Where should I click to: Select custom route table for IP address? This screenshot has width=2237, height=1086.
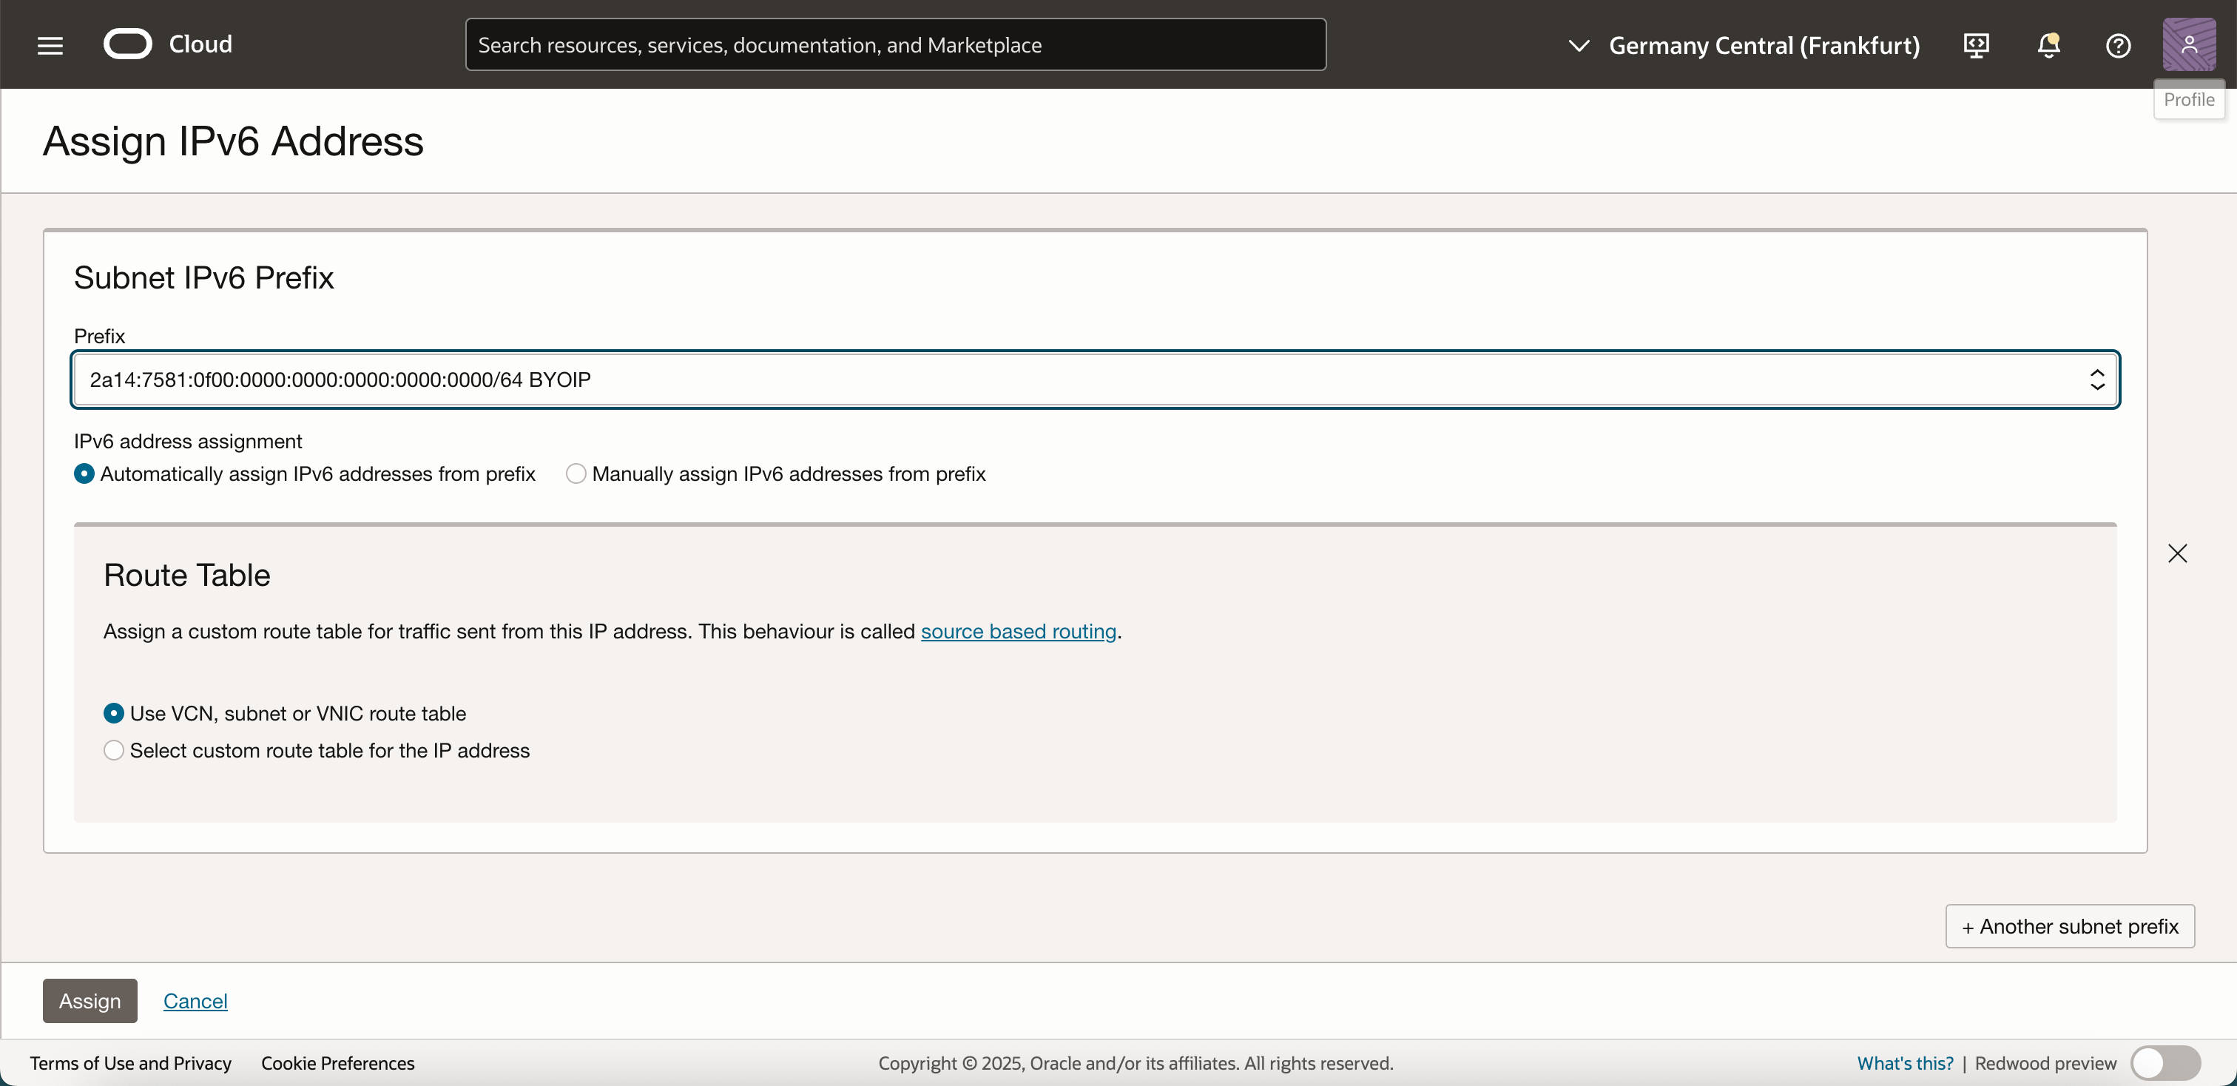114,751
